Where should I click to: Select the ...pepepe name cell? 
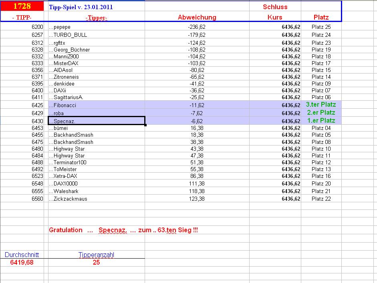click(x=97, y=27)
